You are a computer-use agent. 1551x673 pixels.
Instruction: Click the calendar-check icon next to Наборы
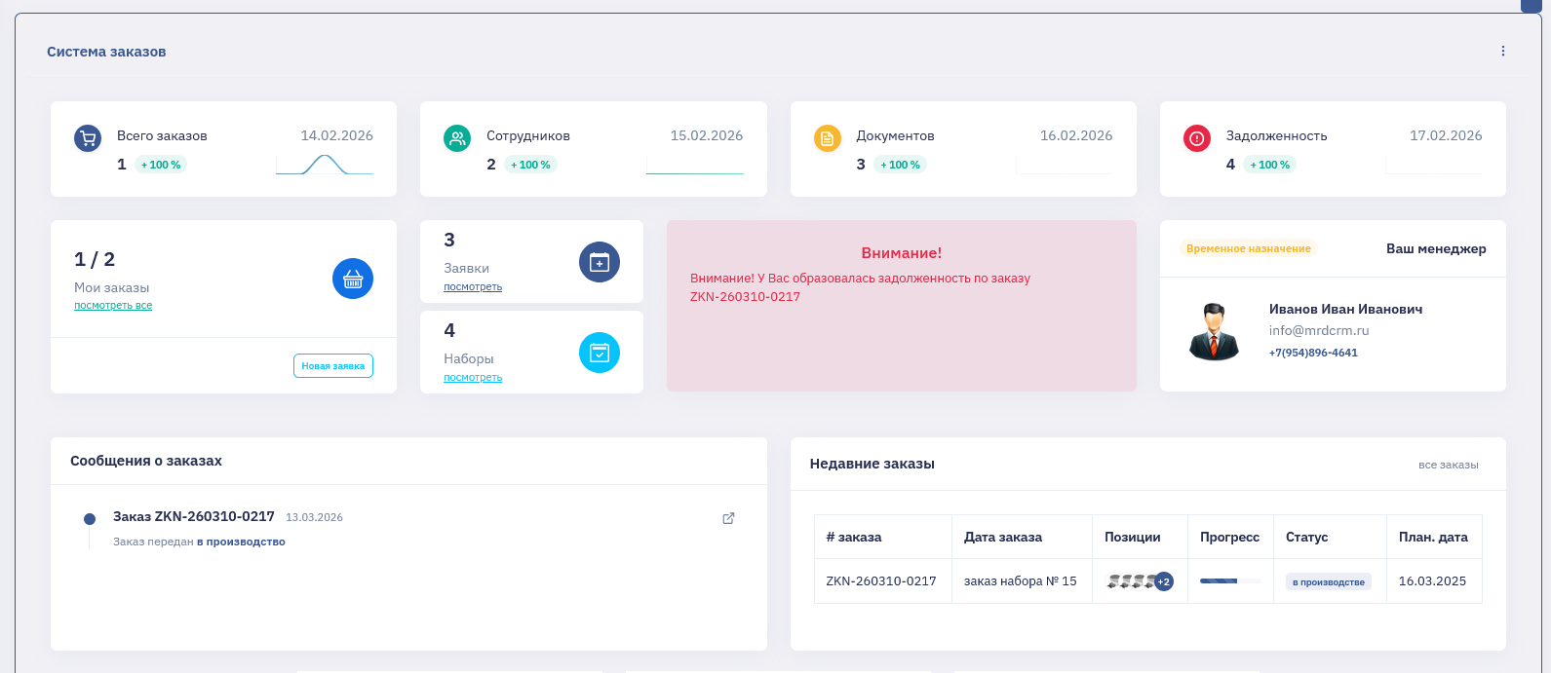[600, 353]
